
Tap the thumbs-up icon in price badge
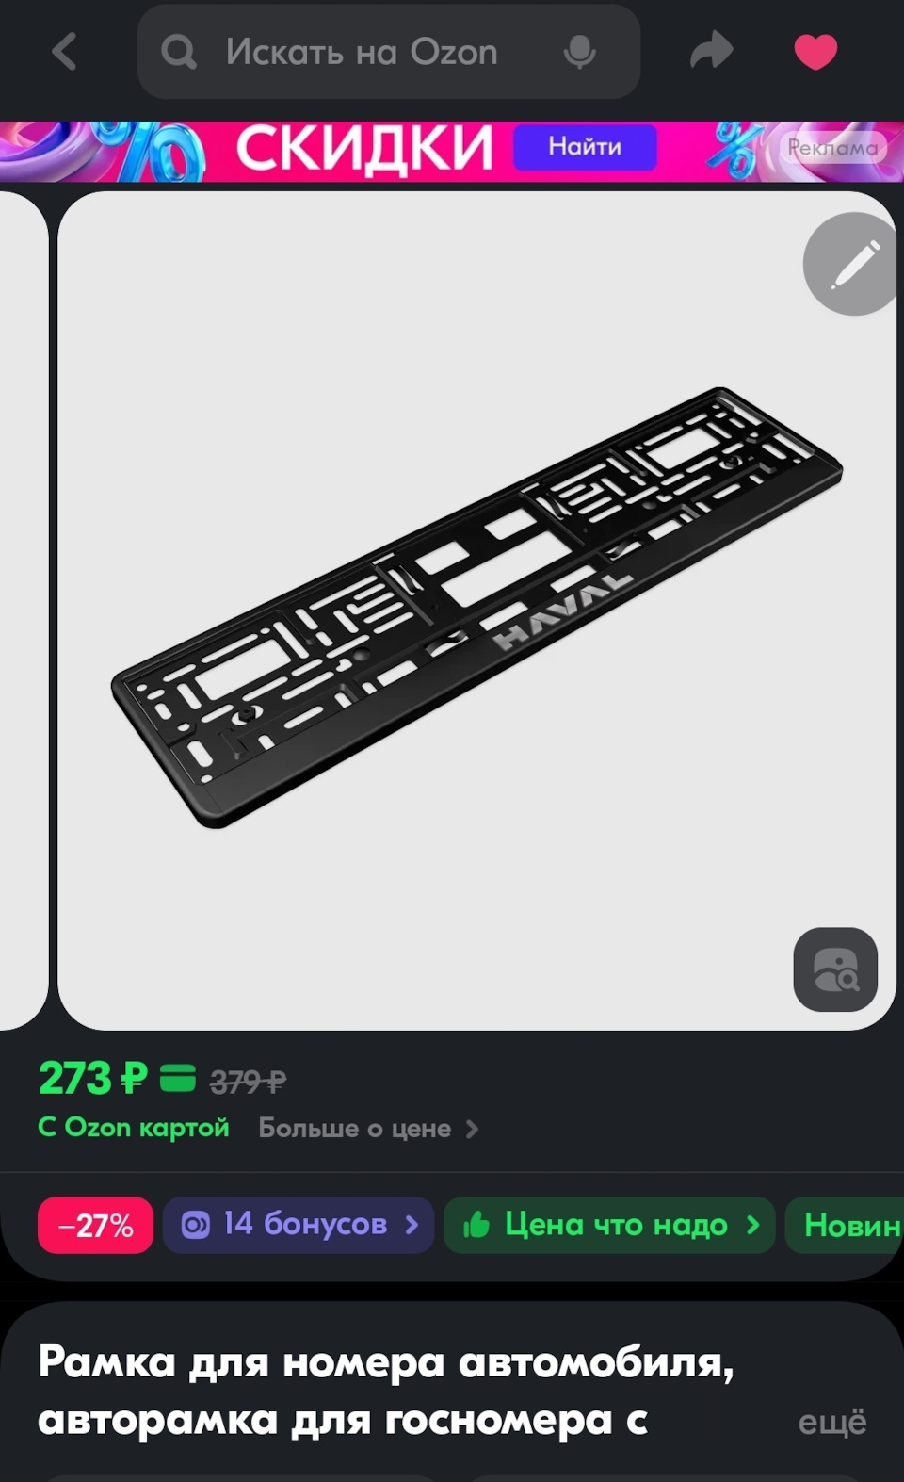[476, 1225]
